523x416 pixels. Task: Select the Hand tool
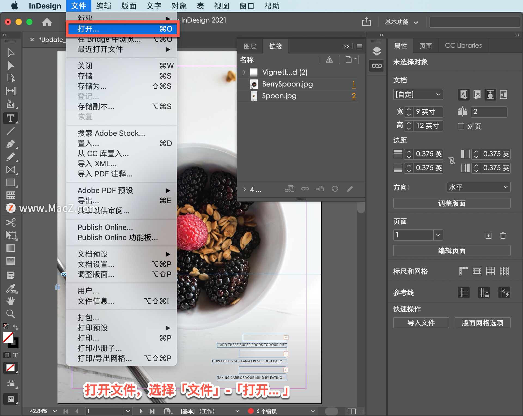(x=10, y=301)
